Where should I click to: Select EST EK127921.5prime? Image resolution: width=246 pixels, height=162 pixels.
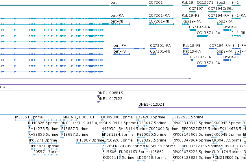(x=209, y=120)
